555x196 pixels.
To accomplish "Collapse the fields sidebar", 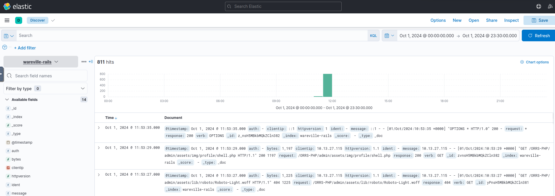I will (91, 62).
